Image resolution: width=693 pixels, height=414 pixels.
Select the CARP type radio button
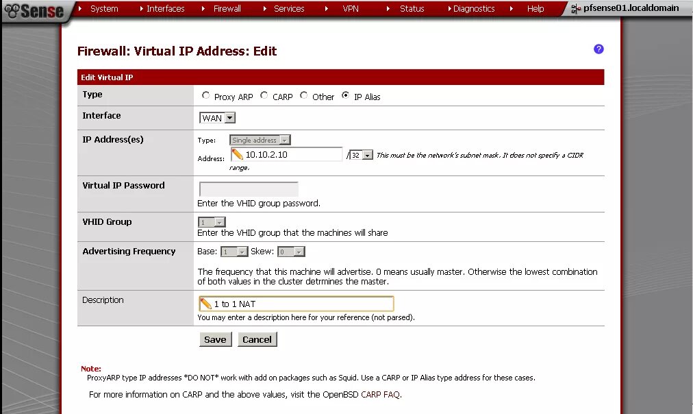264,95
